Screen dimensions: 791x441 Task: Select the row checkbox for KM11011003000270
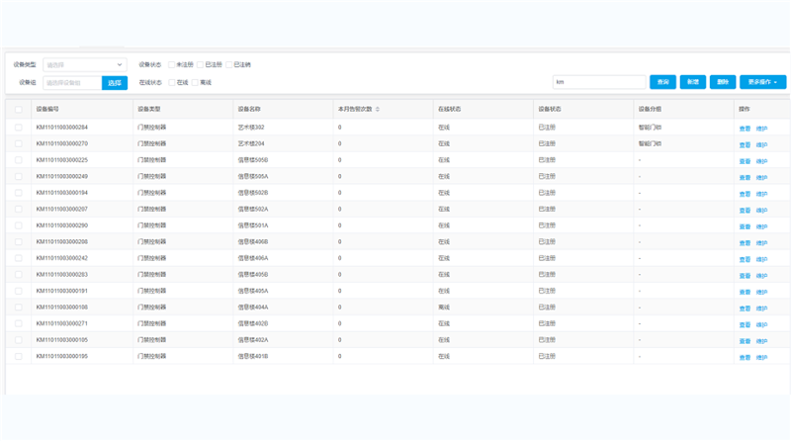19,143
